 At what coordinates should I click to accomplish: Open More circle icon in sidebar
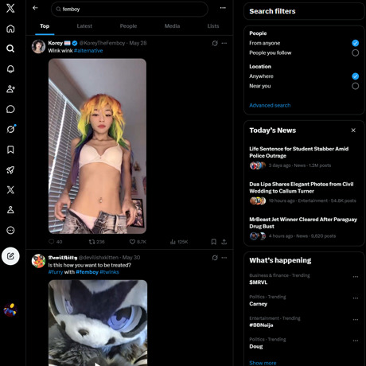coord(10,230)
